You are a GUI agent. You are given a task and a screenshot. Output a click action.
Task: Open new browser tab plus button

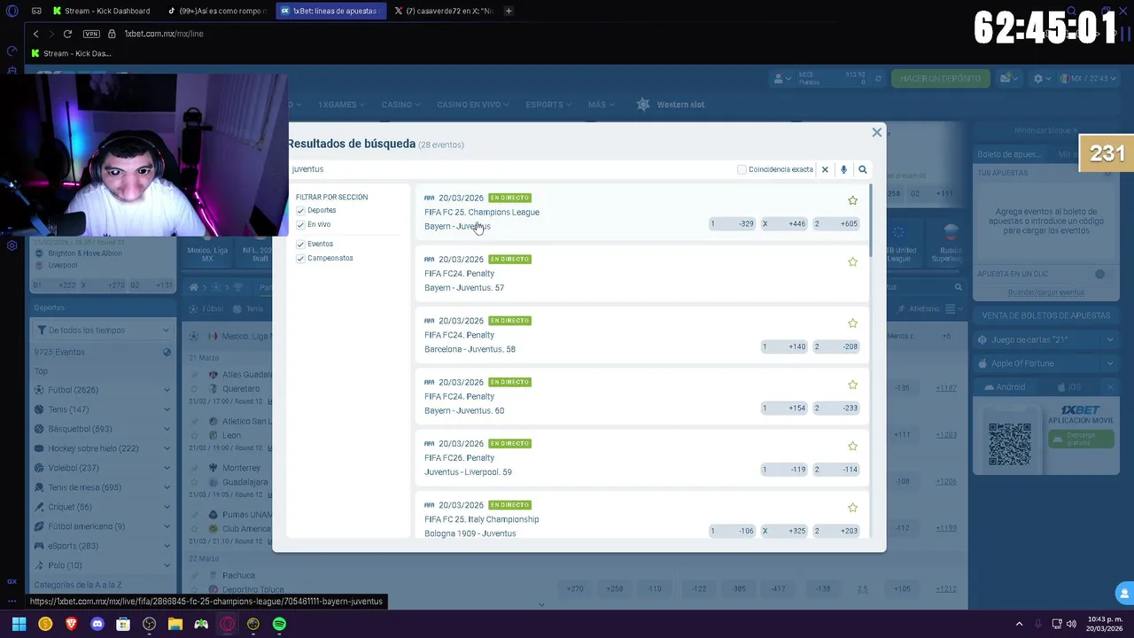(x=509, y=11)
